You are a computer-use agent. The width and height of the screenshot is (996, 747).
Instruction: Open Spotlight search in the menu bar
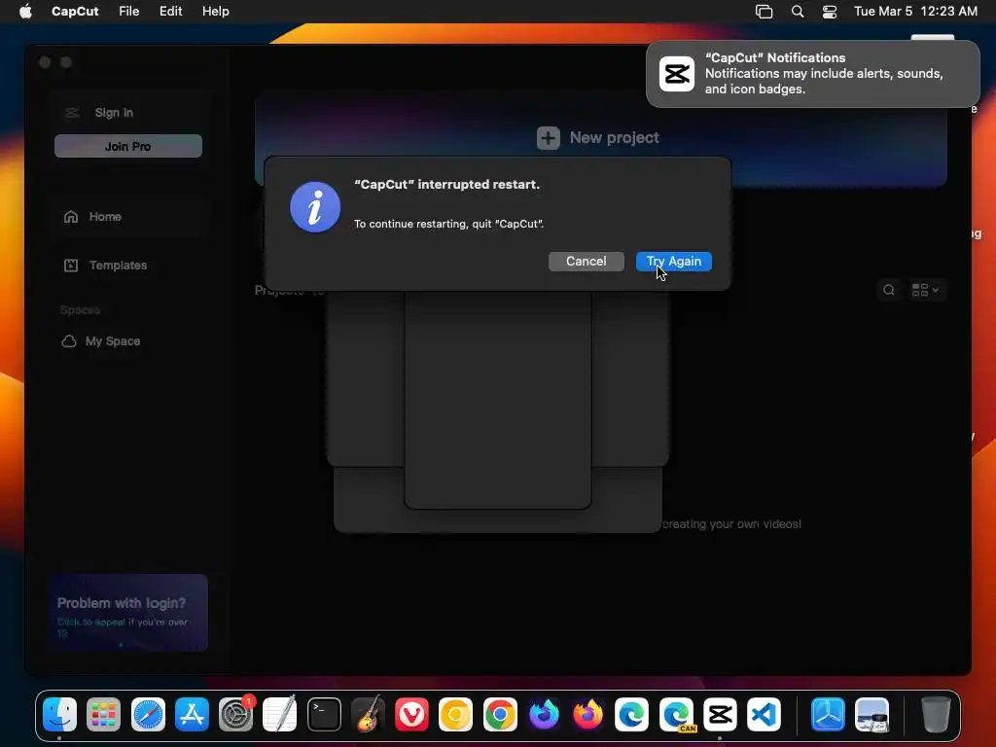pyautogui.click(x=798, y=12)
